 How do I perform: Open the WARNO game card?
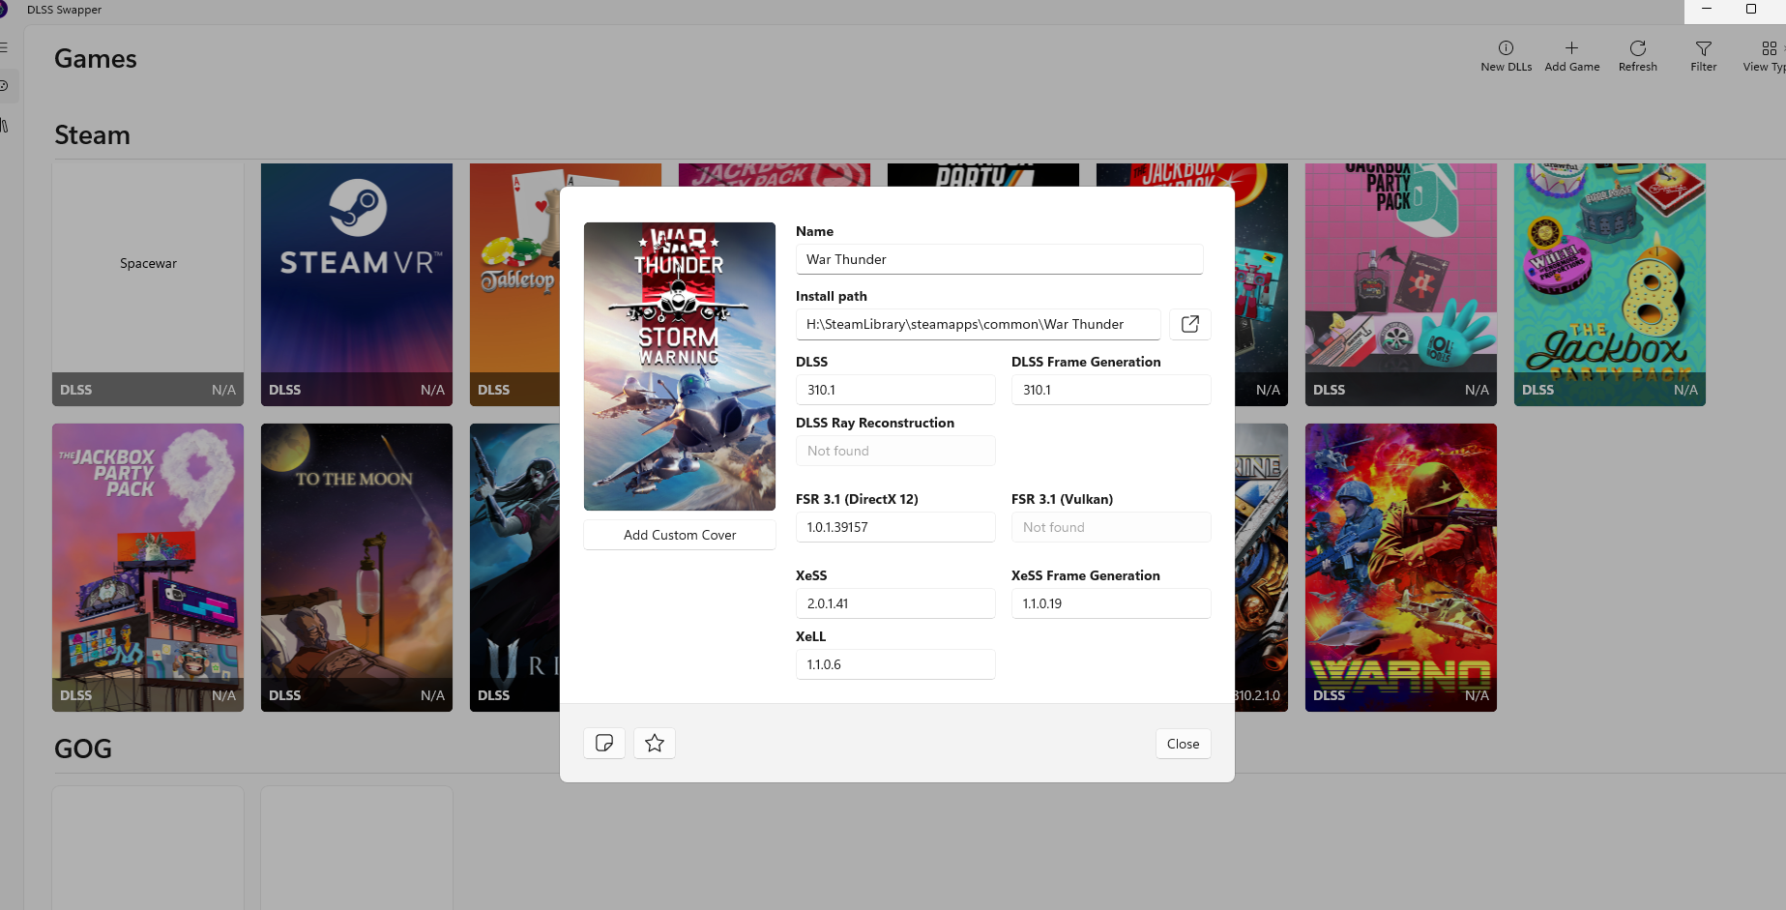(x=1401, y=568)
